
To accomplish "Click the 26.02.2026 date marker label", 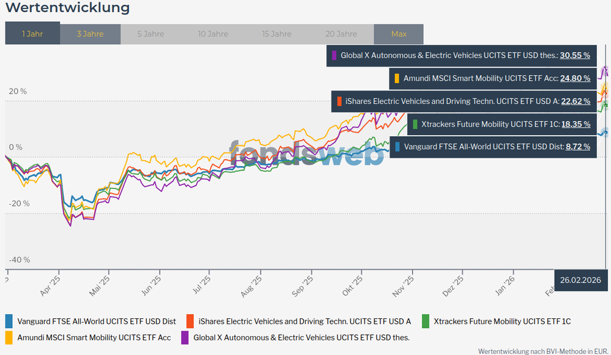I will click(x=580, y=280).
